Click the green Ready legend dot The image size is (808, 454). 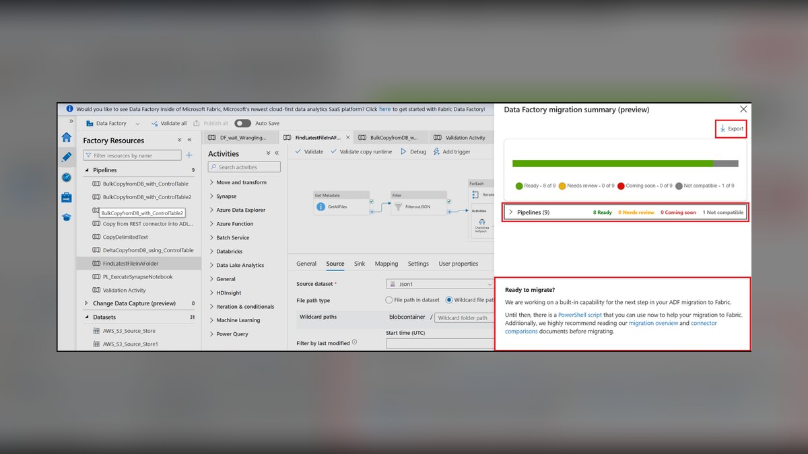(519, 186)
